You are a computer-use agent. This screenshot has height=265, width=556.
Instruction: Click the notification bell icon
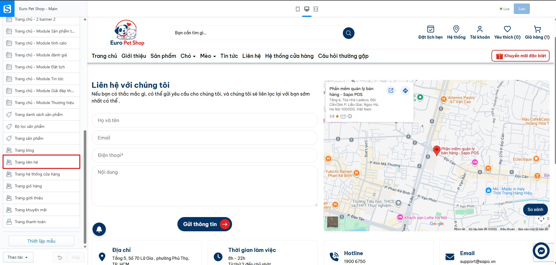(99, 229)
